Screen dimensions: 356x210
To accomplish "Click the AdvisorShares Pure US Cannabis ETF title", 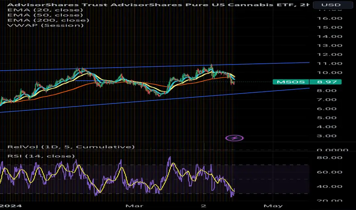I will (x=158, y=5).
